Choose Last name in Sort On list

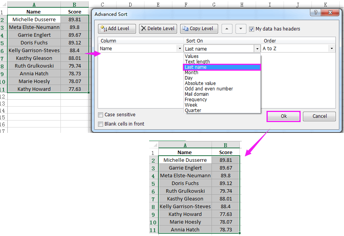click(222, 67)
